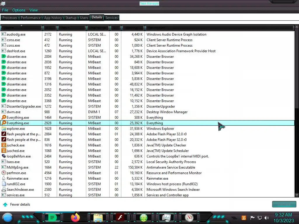Click the SearchIndexer.exe icon

pyautogui.click(x=4, y=189)
